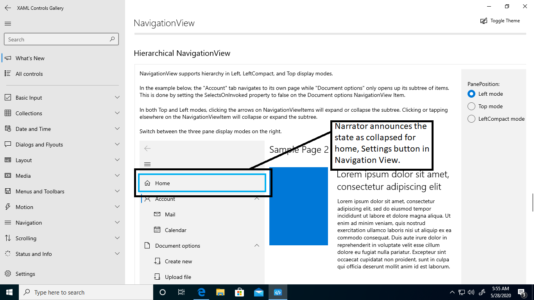Screen dimensions: 534x300
Task: Click the blue image placeholder on Sample Page 2
Action: point(298,206)
